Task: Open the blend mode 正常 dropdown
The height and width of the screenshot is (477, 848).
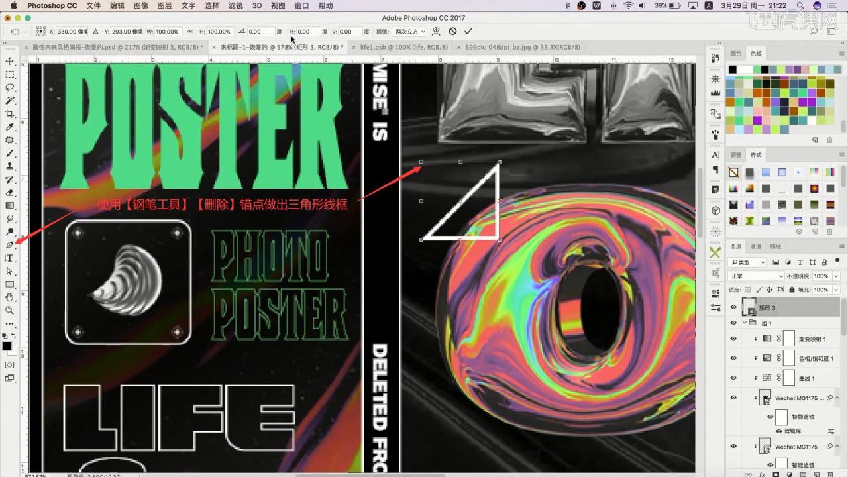Action: 756,276
